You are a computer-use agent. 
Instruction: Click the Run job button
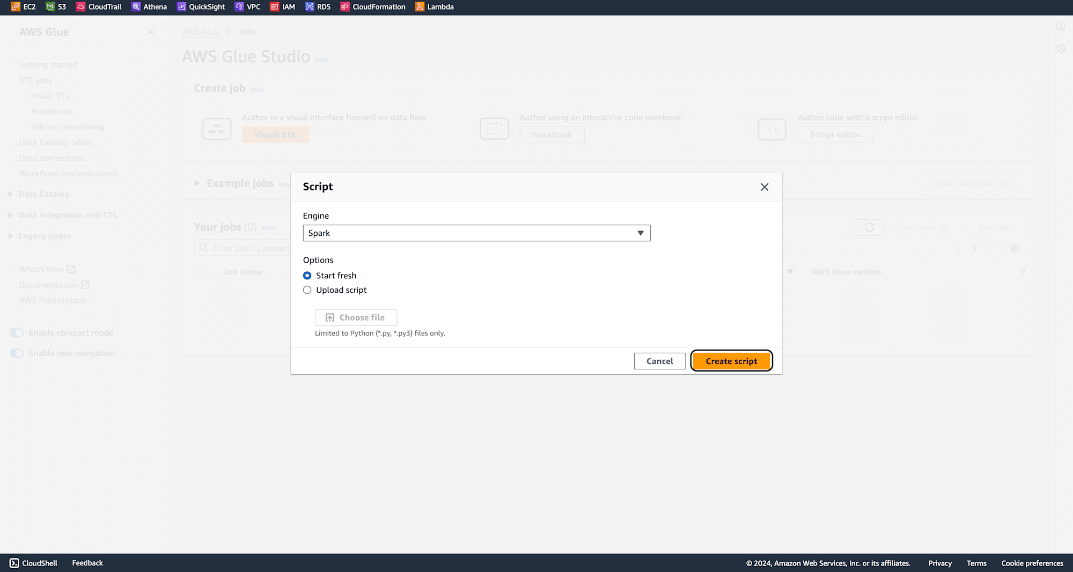[x=994, y=228]
